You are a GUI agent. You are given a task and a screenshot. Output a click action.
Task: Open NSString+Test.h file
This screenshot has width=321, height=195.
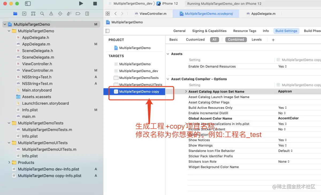(x=37, y=77)
